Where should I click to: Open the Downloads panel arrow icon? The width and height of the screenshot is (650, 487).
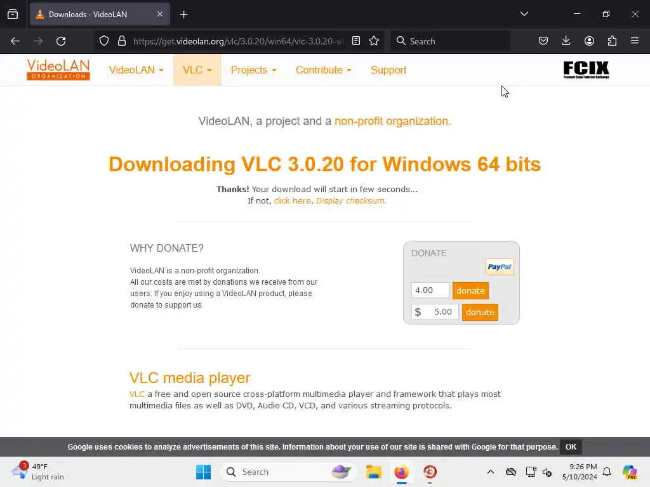(566, 41)
